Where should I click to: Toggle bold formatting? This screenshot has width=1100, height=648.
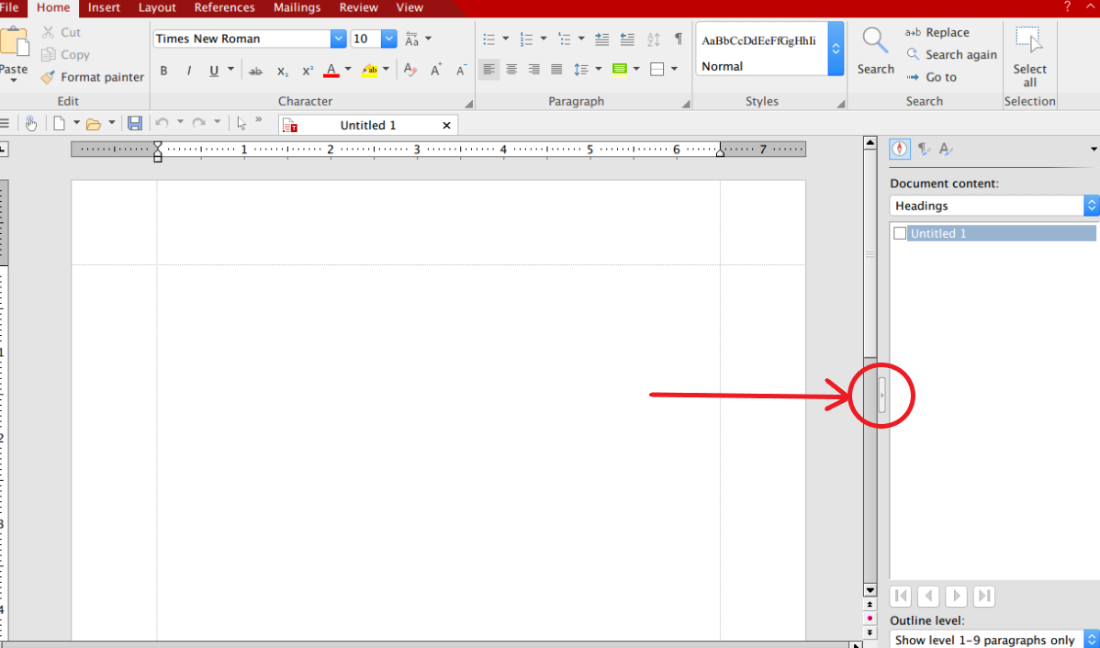pyautogui.click(x=163, y=71)
